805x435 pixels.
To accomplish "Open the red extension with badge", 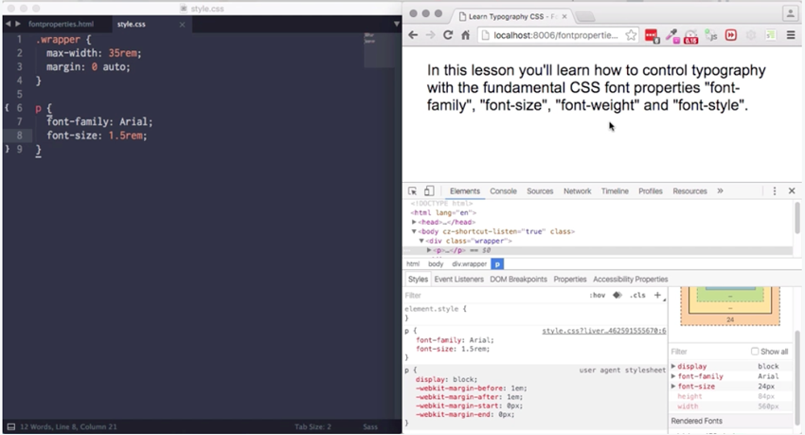I will click(x=652, y=35).
